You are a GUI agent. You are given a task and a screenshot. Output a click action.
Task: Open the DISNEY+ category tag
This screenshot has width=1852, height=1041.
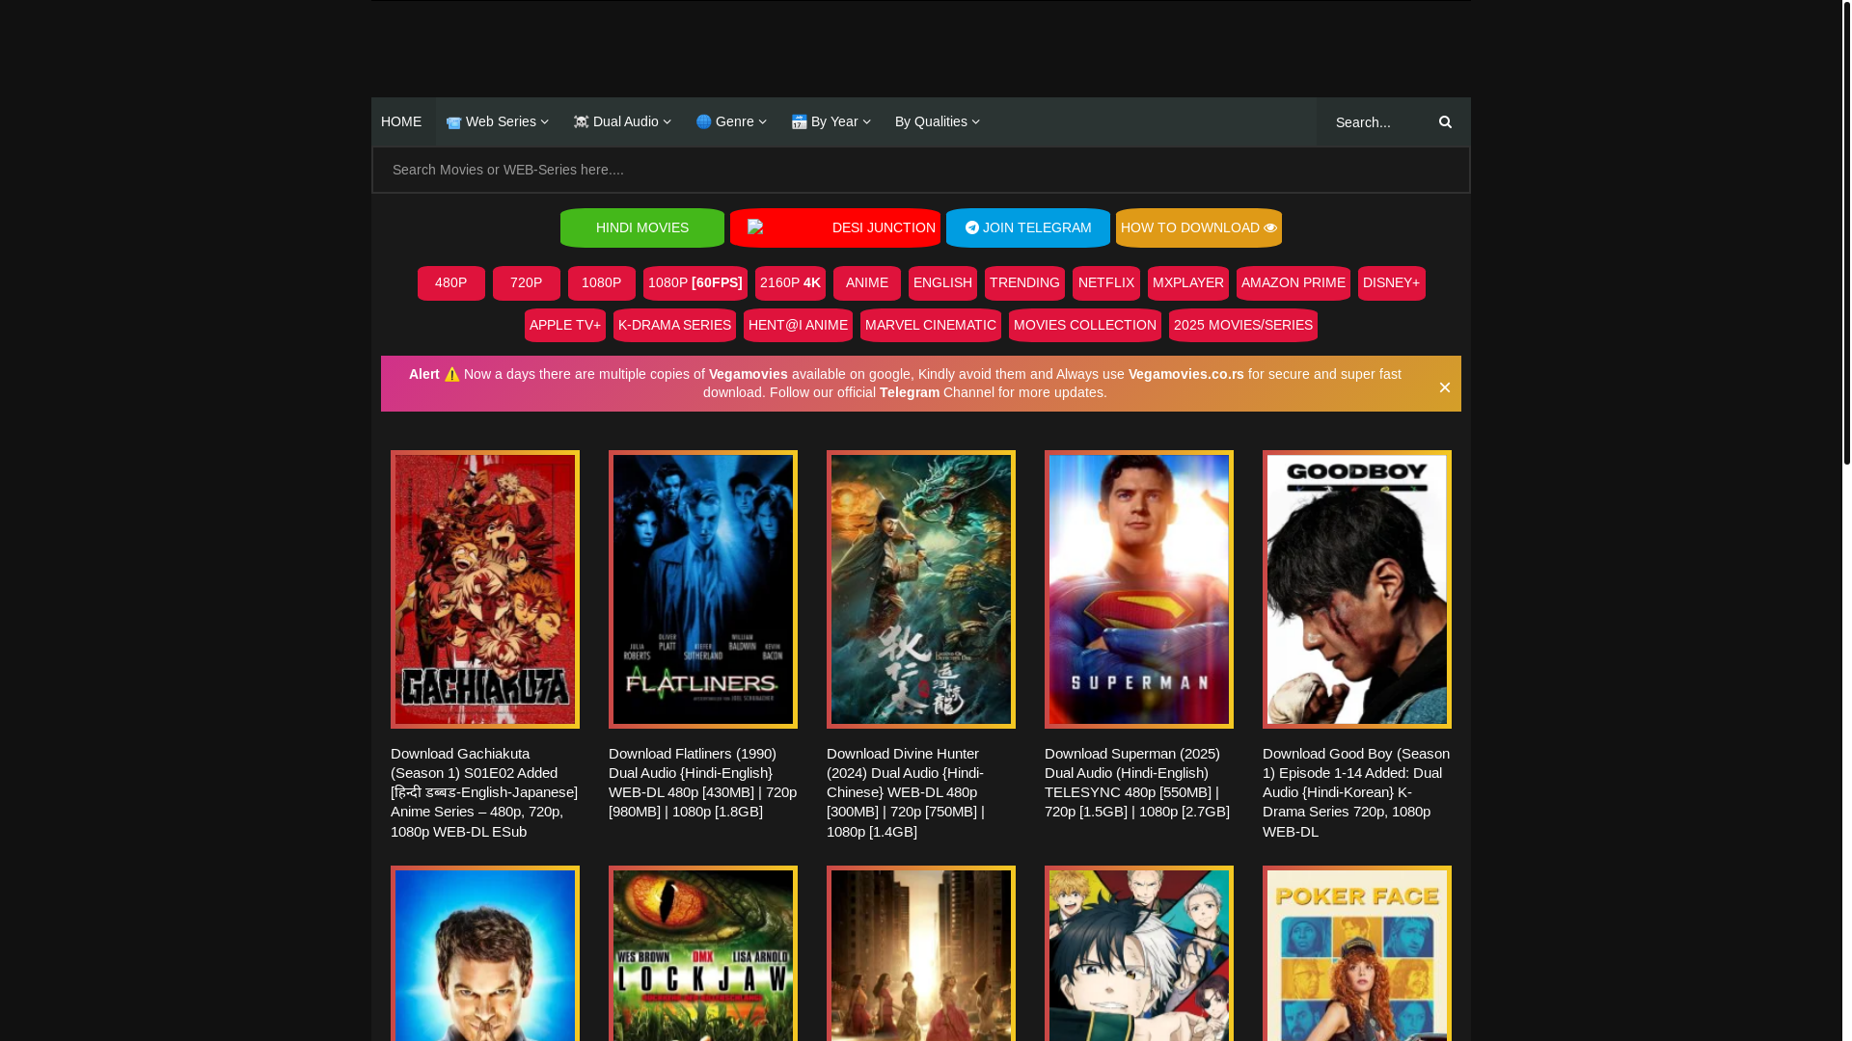pyautogui.click(x=1392, y=283)
